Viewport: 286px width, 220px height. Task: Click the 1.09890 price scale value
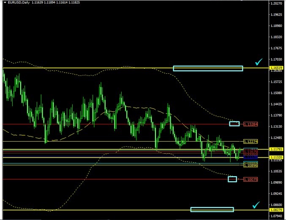point(276,182)
